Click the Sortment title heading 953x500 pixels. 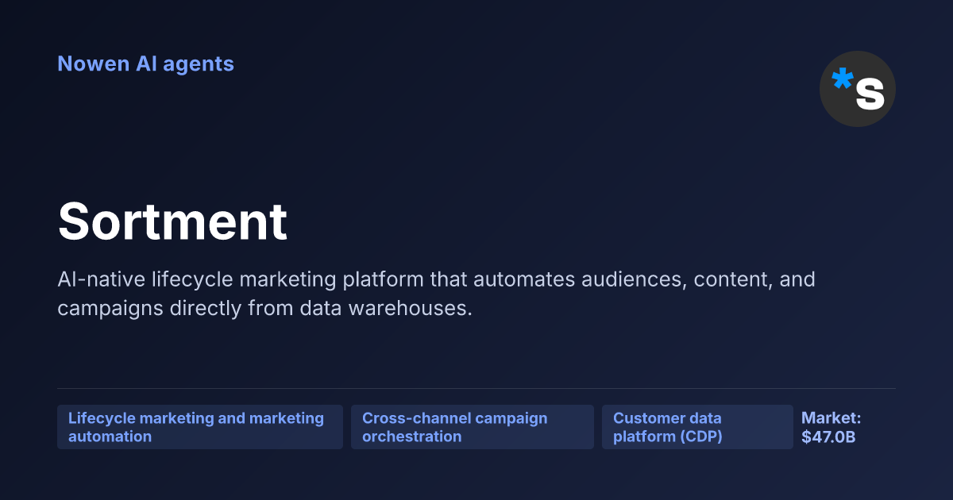pyautogui.click(x=172, y=221)
